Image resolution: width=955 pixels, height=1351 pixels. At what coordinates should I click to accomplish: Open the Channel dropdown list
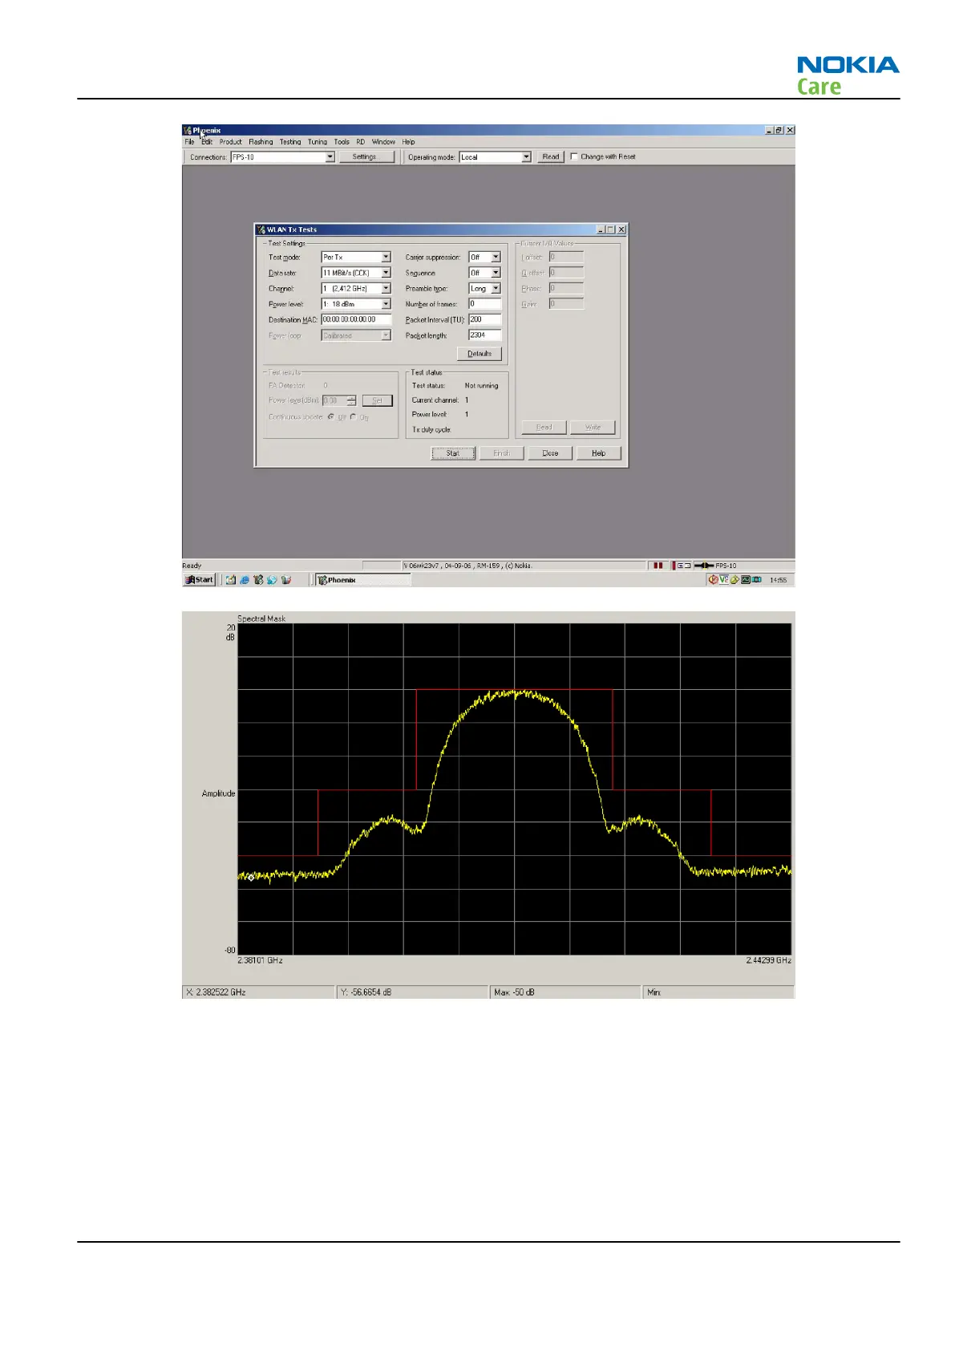click(386, 288)
